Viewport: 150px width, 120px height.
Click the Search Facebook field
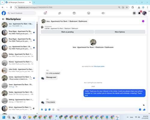[22, 13]
